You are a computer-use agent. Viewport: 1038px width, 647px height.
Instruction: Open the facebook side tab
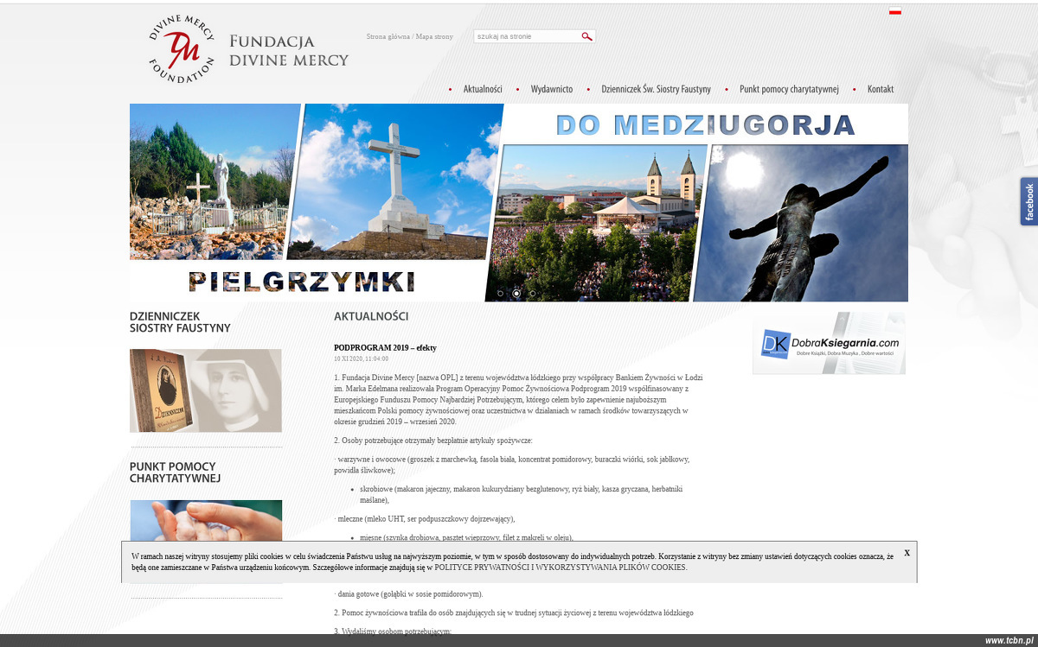(x=1028, y=202)
